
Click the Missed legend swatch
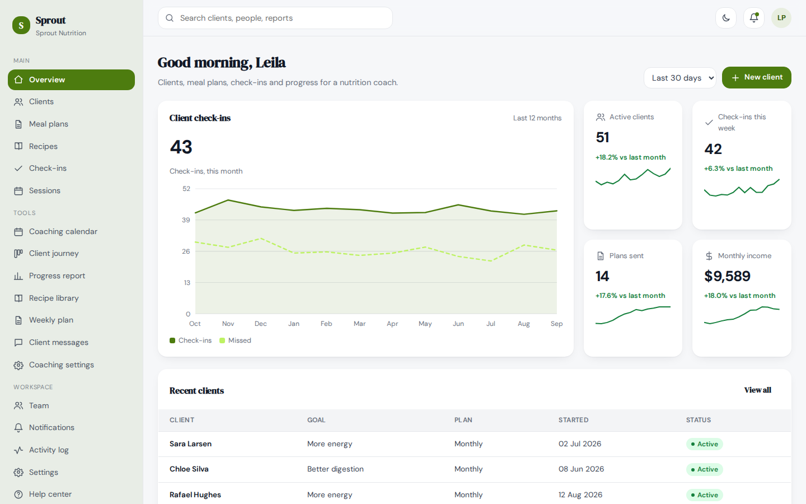(222, 340)
